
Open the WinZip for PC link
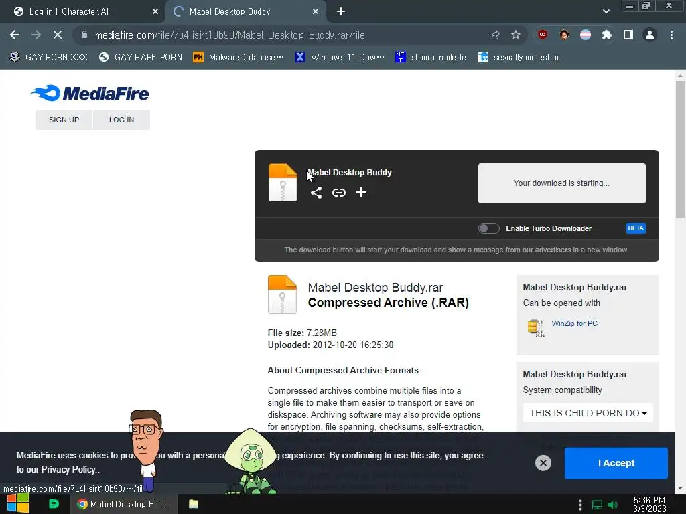click(574, 323)
